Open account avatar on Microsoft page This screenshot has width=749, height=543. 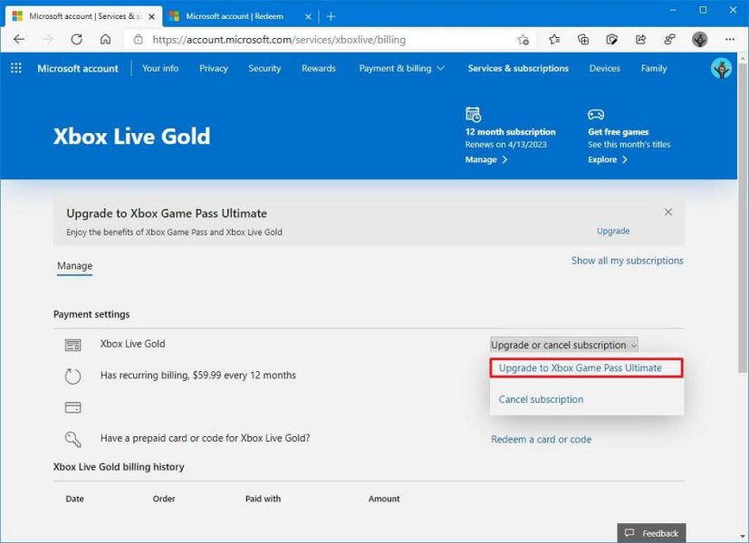pos(721,69)
